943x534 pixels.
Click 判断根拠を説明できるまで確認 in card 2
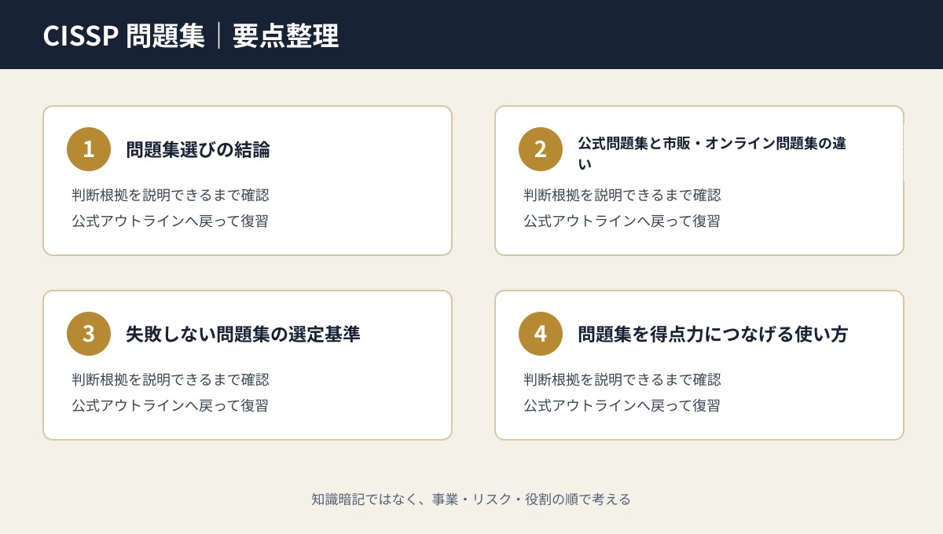pyautogui.click(x=622, y=195)
